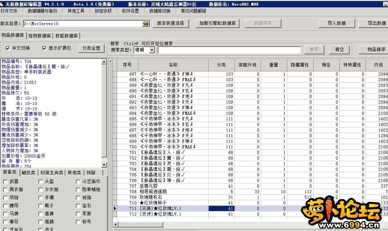The image size is (388, 231).
Task: Click the table horizontal scrollbar left arrow
Action: point(116,225)
